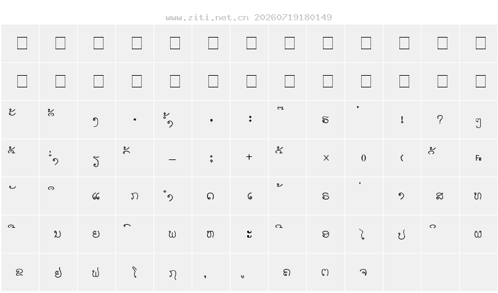Select the comma glyph beside the colon
The width and height of the screenshot is (498, 293).
click(x=211, y=120)
